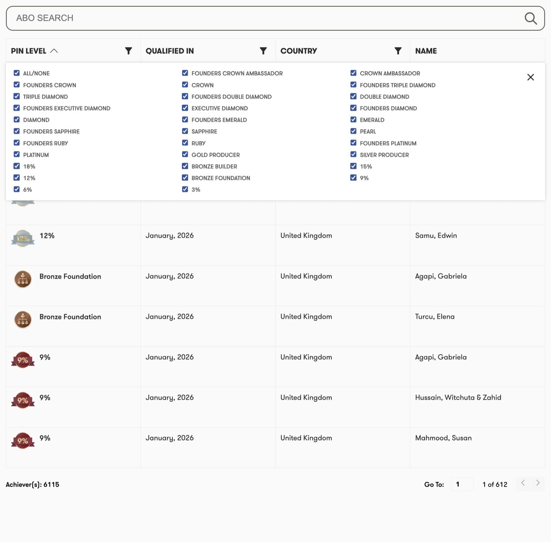Click the 9% badge for Mahmood, Susan
The height and width of the screenshot is (542, 551).
(x=23, y=440)
